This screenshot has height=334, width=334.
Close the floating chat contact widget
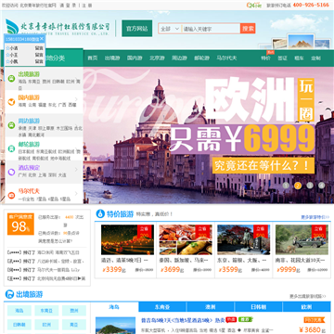[42, 39]
